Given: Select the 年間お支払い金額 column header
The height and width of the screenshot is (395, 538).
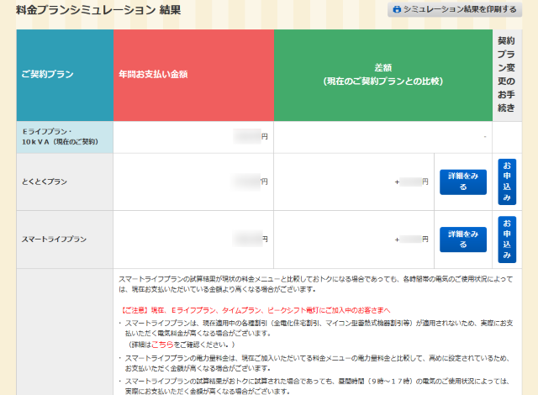Looking at the screenshot, I should (193, 75).
